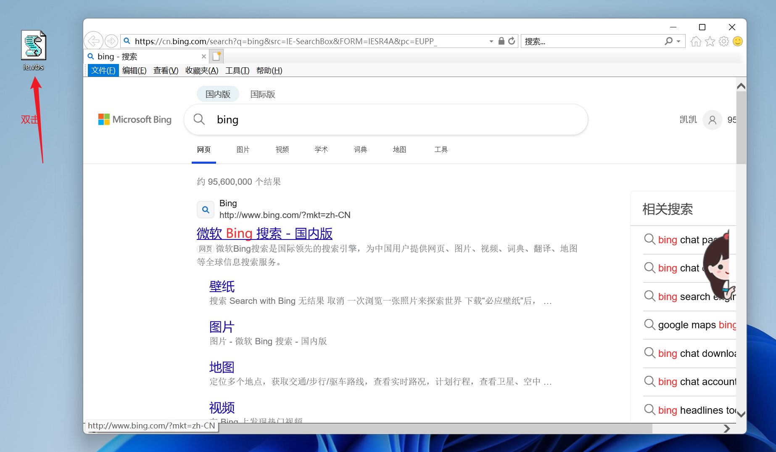
Task: Open the 工具(T) menu
Action: point(237,70)
